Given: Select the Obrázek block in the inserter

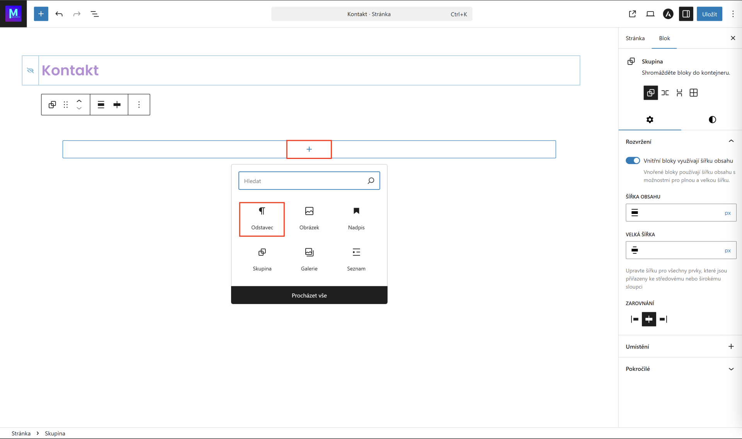Looking at the screenshot, I should point(309,219).
